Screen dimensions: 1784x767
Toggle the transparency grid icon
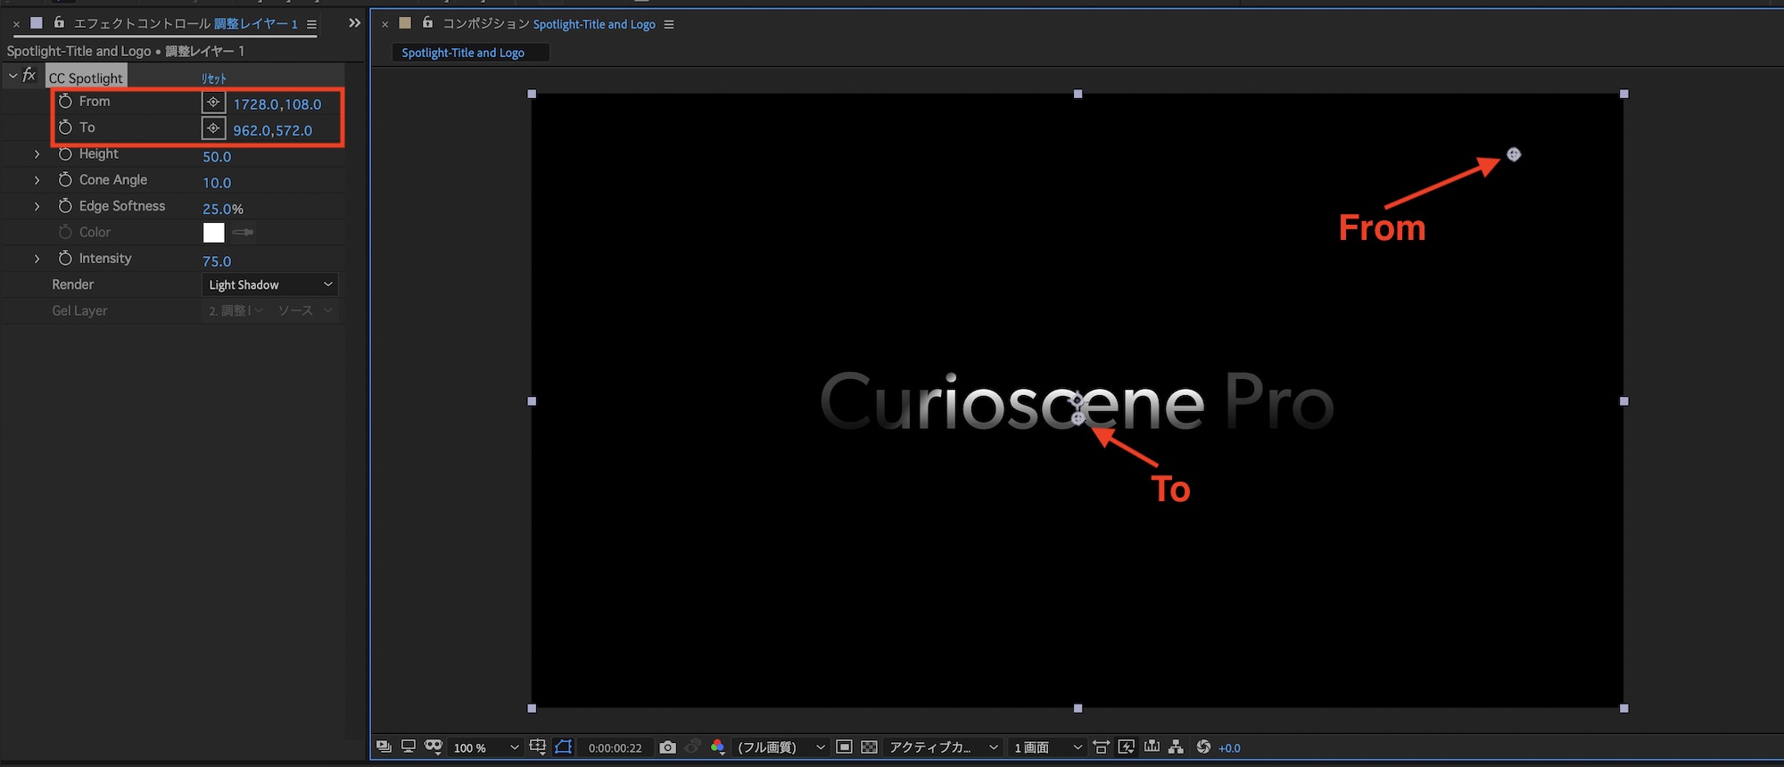(x=870, y=746)
